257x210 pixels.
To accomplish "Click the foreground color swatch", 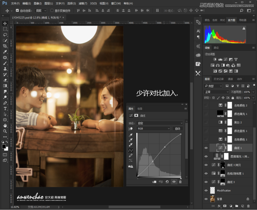I will [4, 146].
